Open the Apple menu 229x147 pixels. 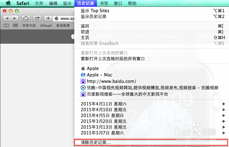9,3
